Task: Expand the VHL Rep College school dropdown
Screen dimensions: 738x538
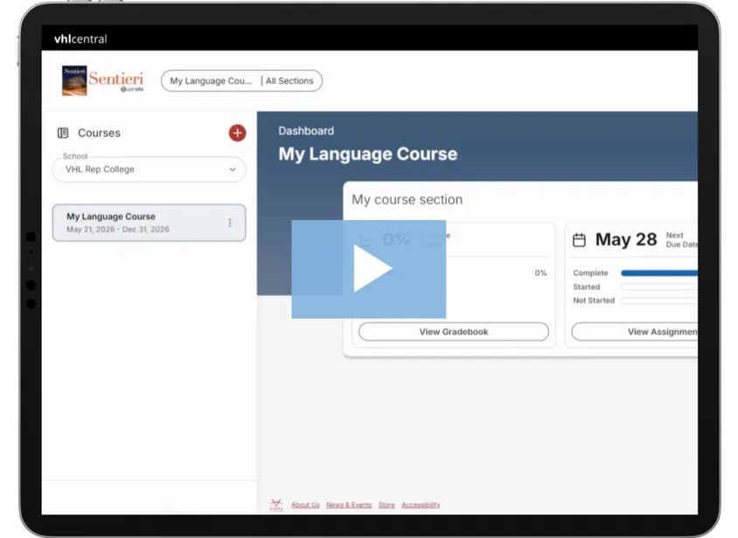Action: click(149, 169)
